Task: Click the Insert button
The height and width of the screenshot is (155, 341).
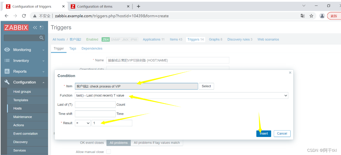Action: point(264,133)
